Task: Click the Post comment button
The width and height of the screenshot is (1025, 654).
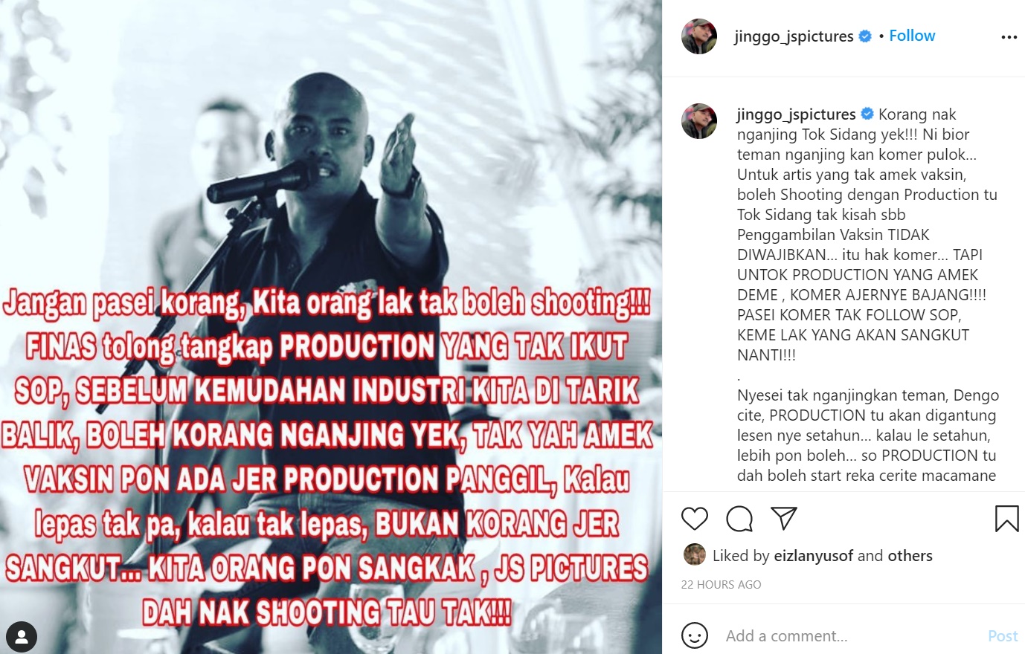Action: pyautogui.click(x=1003, y=636)
